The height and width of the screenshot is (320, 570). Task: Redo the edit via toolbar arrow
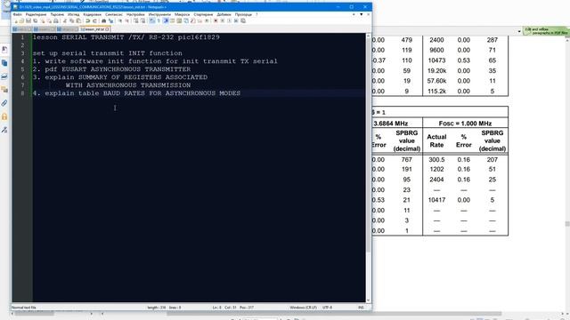pos(94,21)
